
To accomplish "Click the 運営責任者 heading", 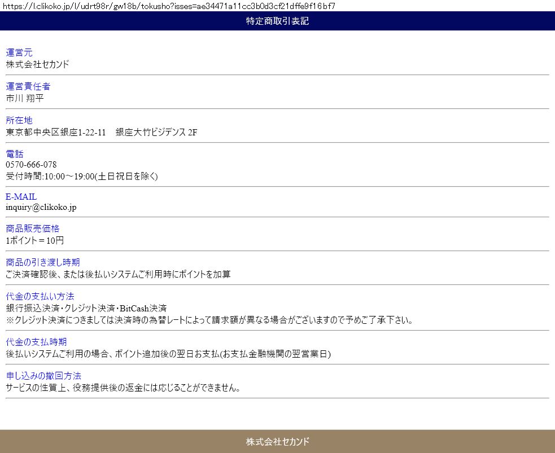I will coord(28,86).
